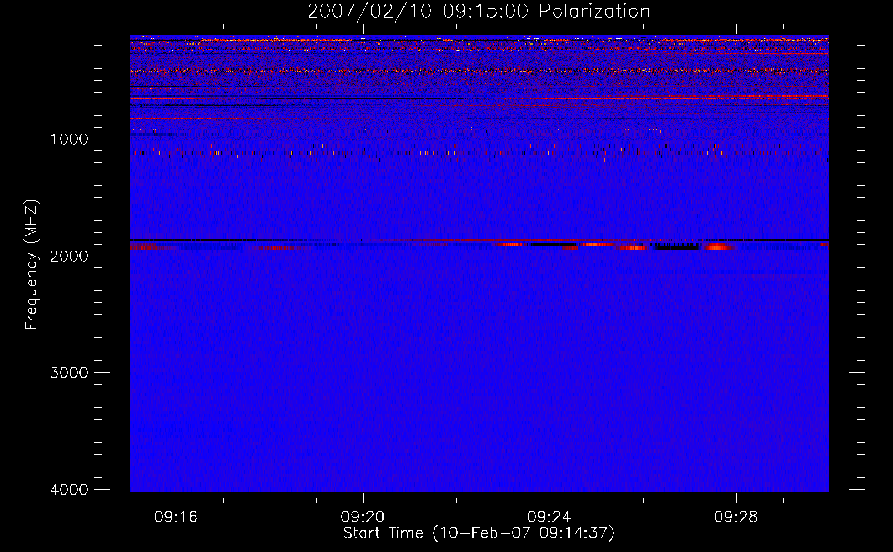Click the '2000' frequency axis label
Viewport: 893px width, 552px height.
pos(69,256)
